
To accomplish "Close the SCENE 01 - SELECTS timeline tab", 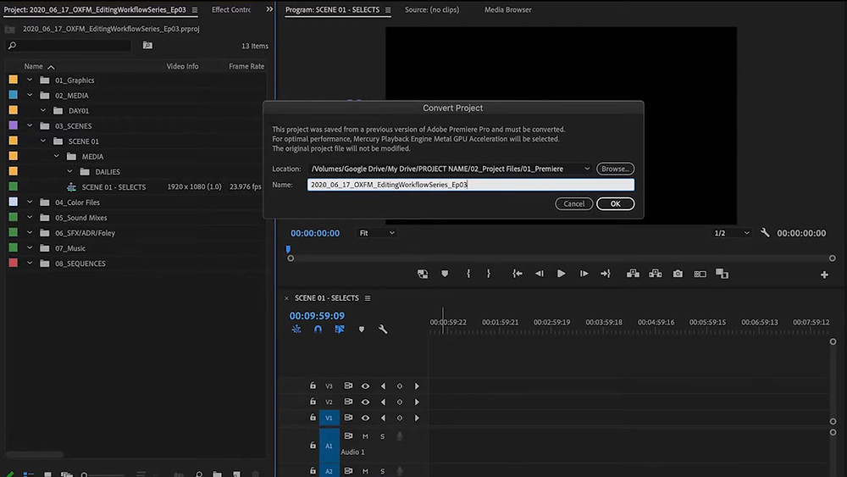I will 286,298.
